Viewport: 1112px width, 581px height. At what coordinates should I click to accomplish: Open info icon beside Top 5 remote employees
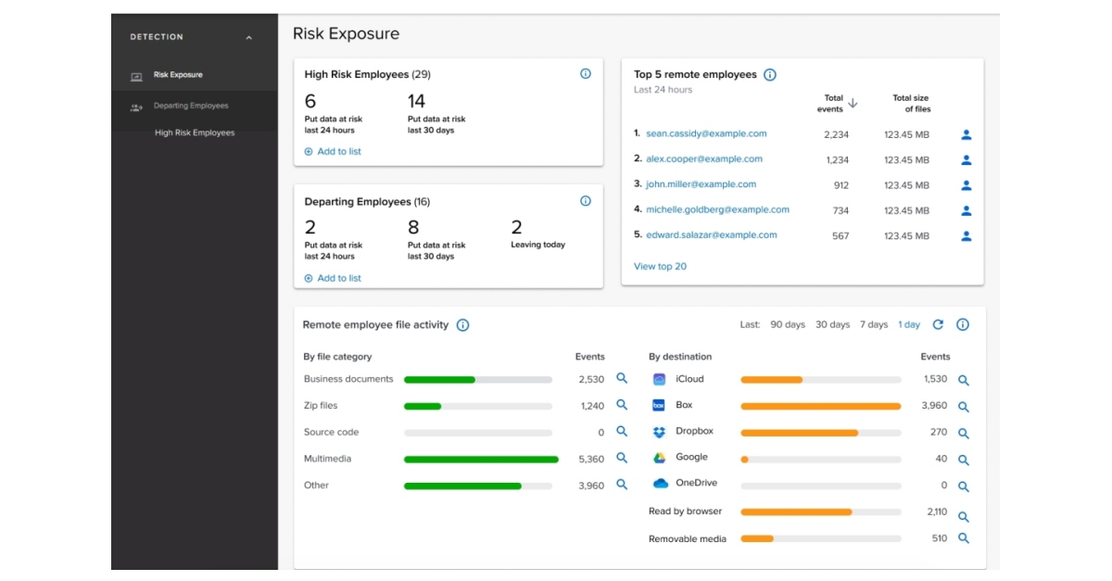point(770,75)
